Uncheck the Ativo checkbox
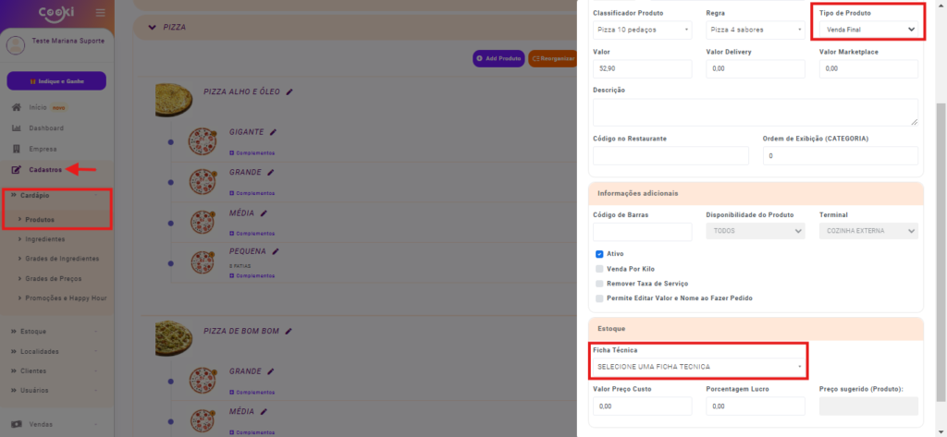Screen dimensions: 947x437 tap(600, 254)
